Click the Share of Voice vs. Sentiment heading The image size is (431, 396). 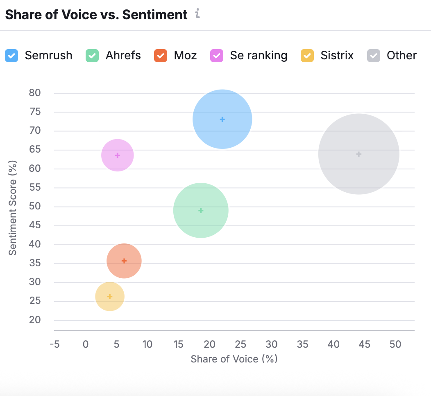pyautogui.click(x=96, y=15)
